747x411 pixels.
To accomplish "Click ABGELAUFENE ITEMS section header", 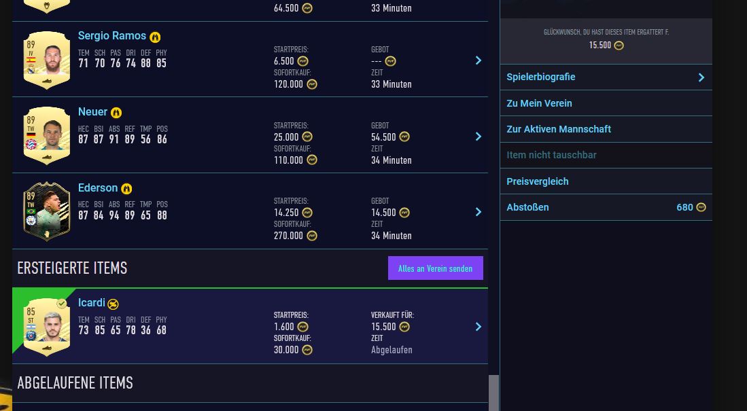I will coord(75,383).
